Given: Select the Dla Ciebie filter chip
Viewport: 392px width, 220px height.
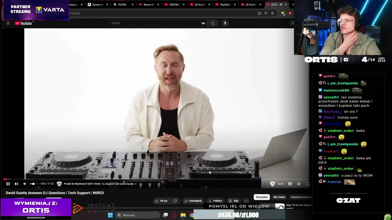Looking at the screenshot, I should 279,197.
